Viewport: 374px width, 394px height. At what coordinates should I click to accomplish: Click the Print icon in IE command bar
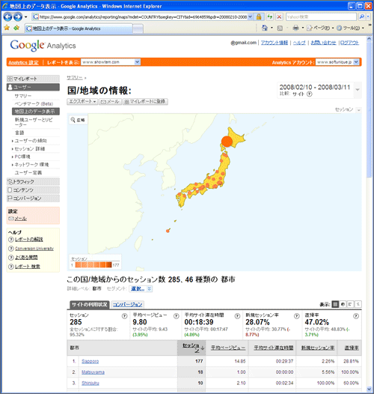tap(295, 28)
